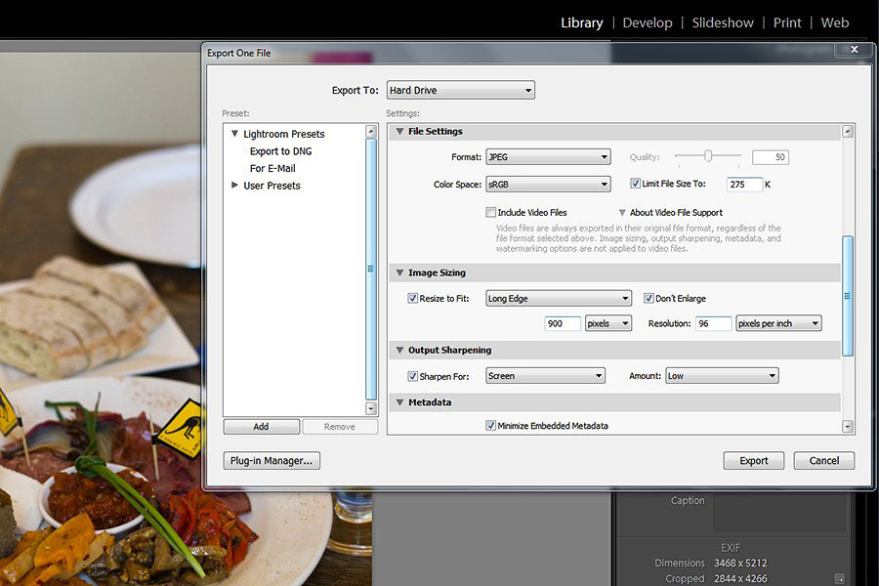The width and height of the screenshot is (879, 586).
Task: Click the Export button
Action: (754, 461)
